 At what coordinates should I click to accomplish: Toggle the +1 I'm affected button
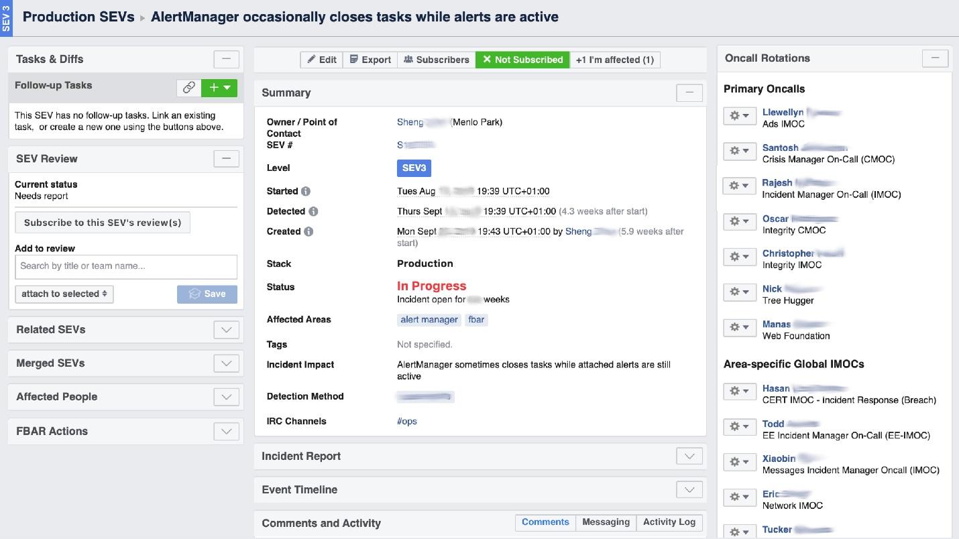point(615,60)
